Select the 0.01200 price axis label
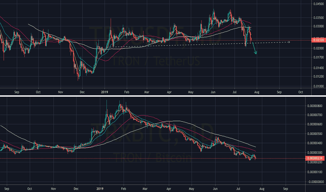This screenshot has height=192, width=326. [319, 76]
